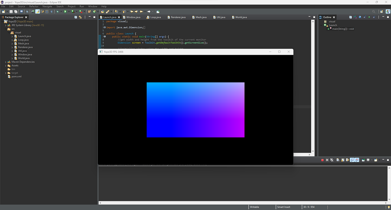The height and width of the screenshot is (210, 391).
Task: Terminate the running Yope3D program
Action: click(x=322, y=160)
